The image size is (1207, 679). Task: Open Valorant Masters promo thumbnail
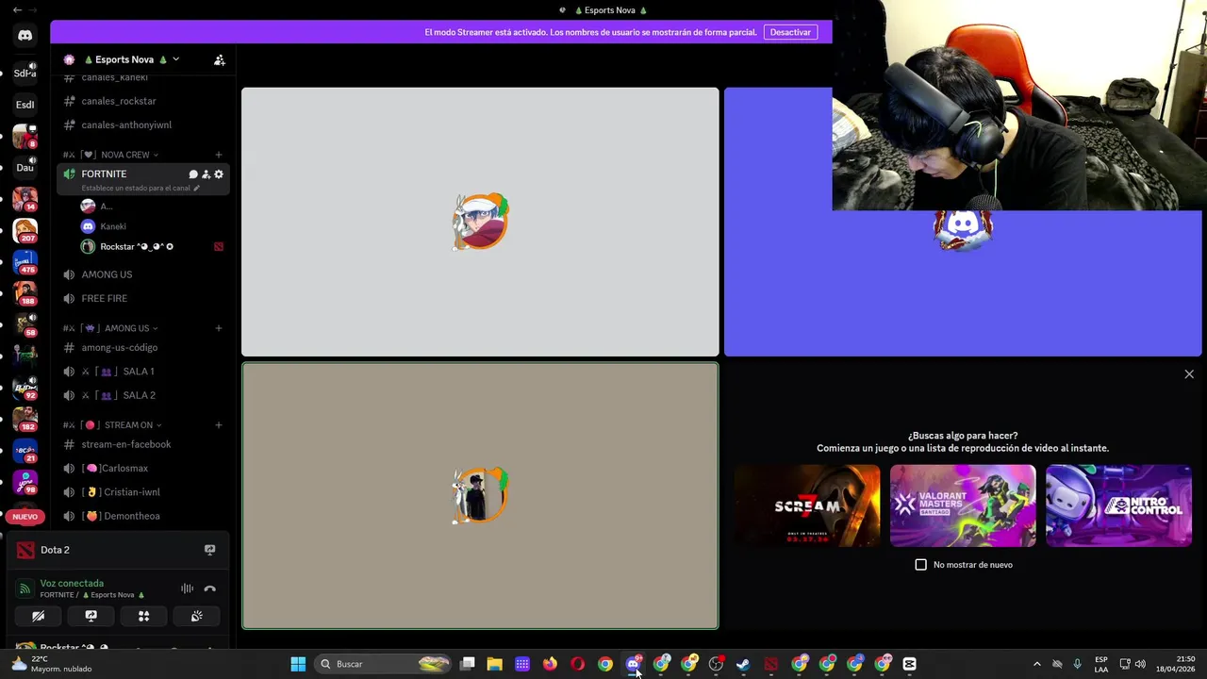[x=963, y=505]
